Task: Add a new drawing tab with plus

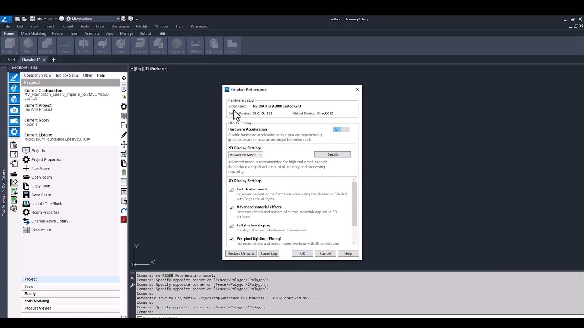Action: pyautogui.click(x=53, y=59)
